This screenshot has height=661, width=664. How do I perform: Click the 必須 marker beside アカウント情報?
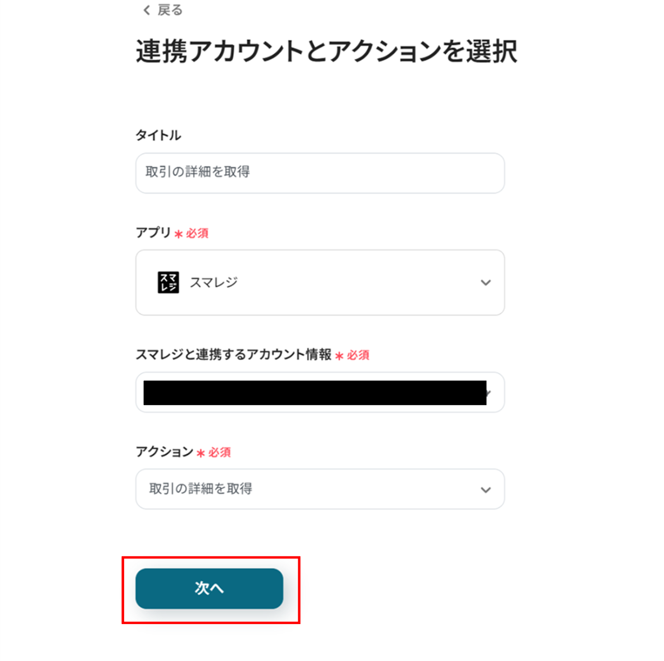pos(358,355)
